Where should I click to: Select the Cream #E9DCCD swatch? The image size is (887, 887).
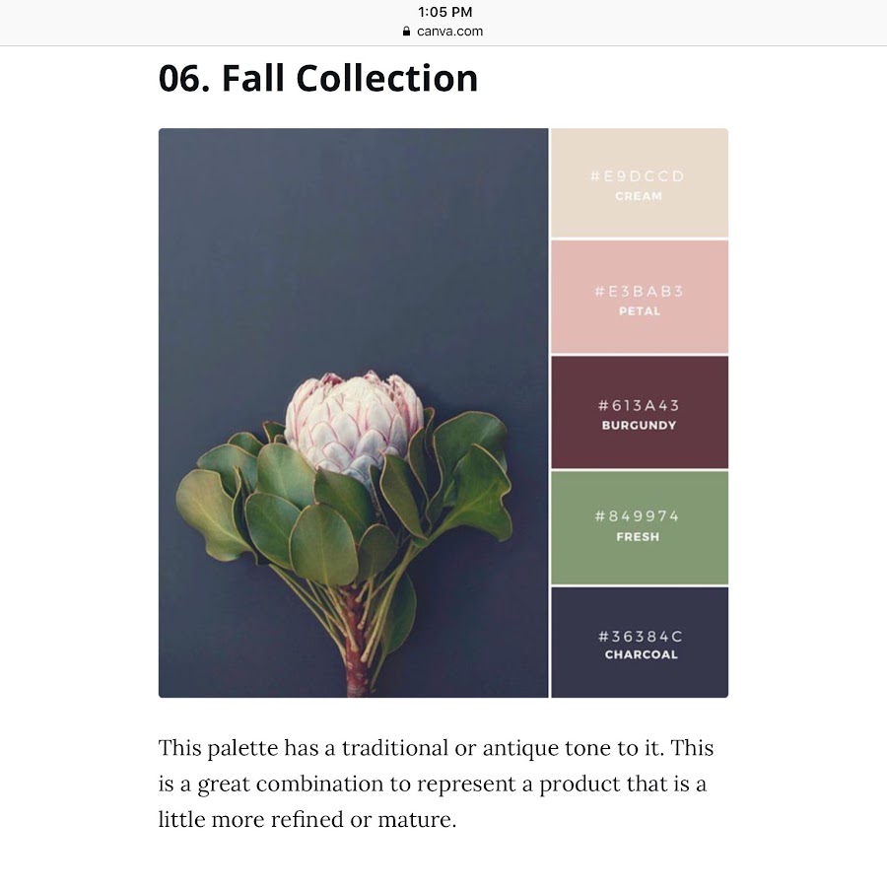(640, 182)
